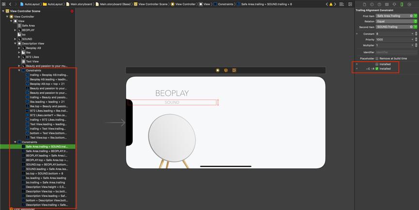Open Multiplier value dropdown arrow

413,46
